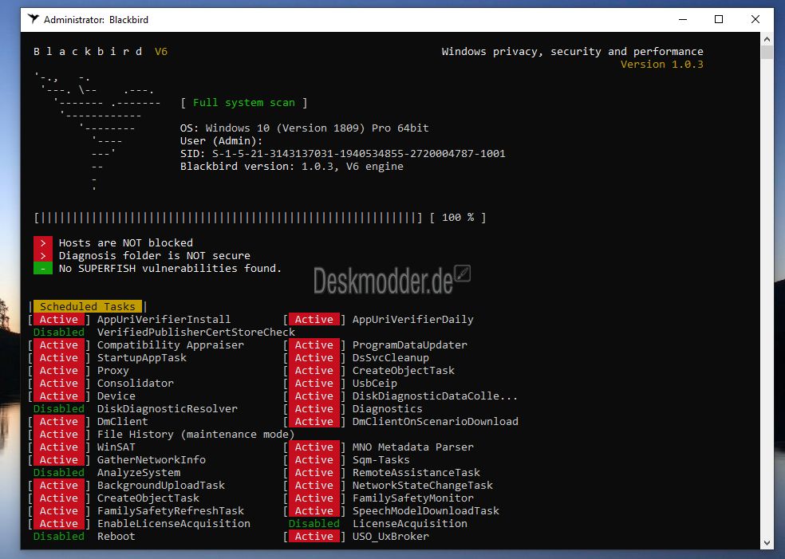The width and height of the screenshot is (785, 559).
Task: Click Active badge for Proxy
Action: pos(59,370)
